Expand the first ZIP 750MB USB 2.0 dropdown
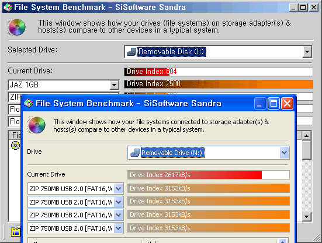The width and height of the screenshot is (322, 243). [x=119, y=189]
